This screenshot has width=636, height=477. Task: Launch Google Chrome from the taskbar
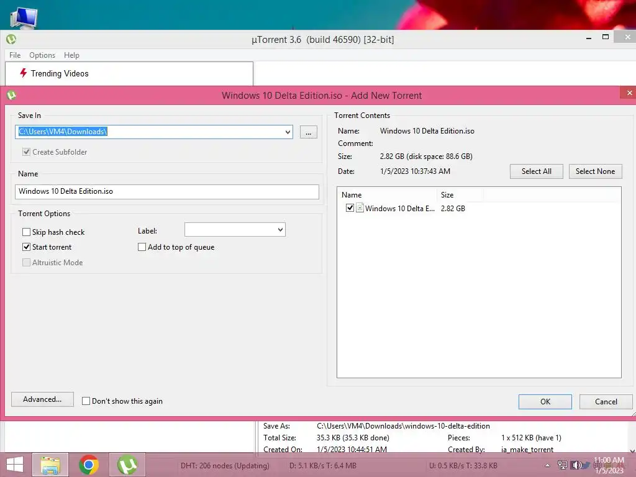pos(89,465)
